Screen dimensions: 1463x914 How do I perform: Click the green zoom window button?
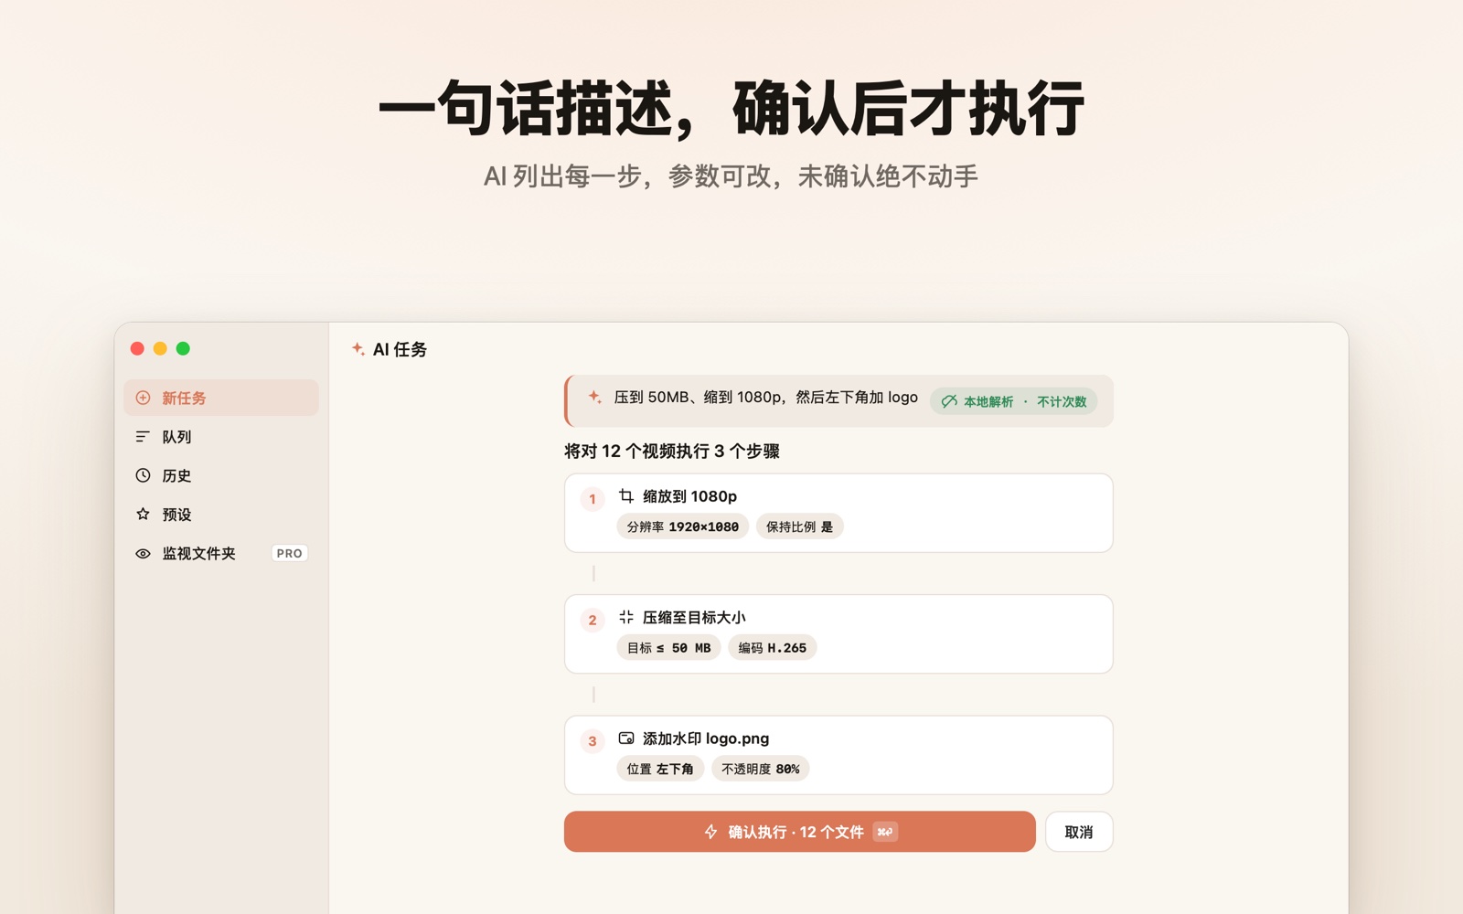tap(183, 348)
